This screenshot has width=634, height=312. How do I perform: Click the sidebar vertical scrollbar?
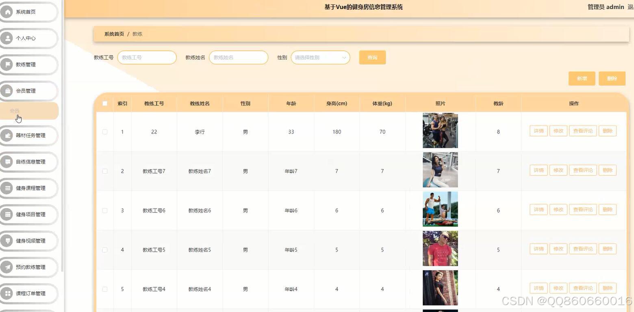point(63,136)
